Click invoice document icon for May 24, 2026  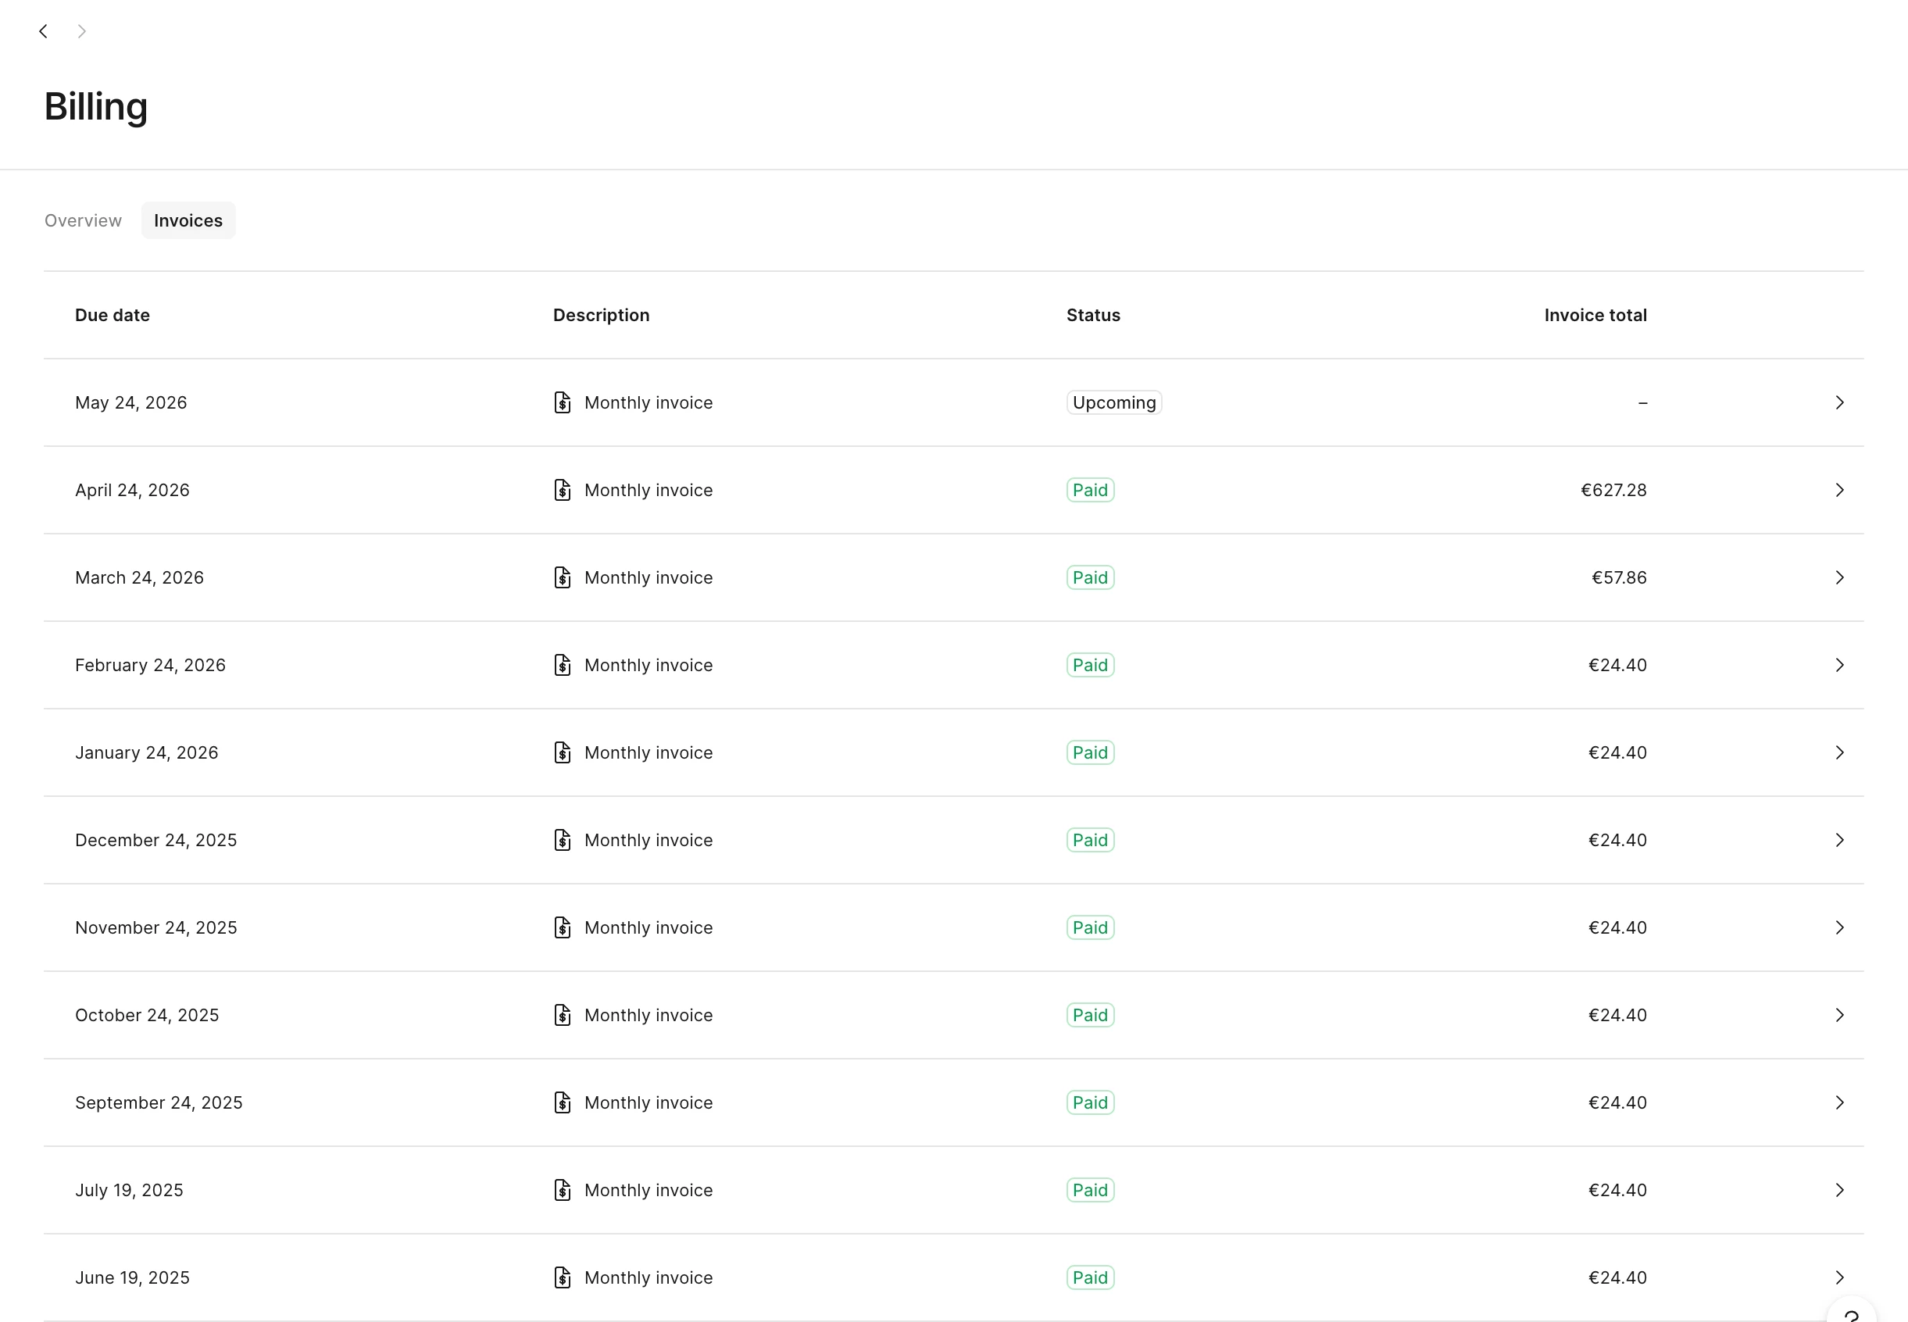pyautogui.click(x=563, y=402)
